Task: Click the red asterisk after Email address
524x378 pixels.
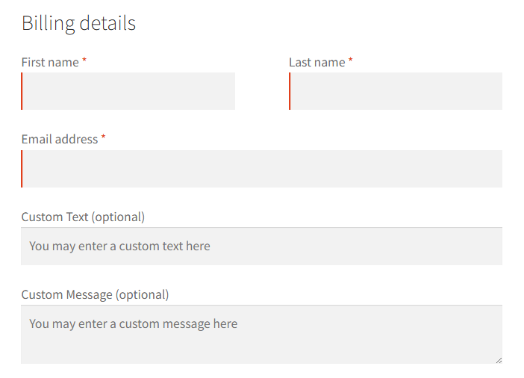Action: (x=103, y=137)
